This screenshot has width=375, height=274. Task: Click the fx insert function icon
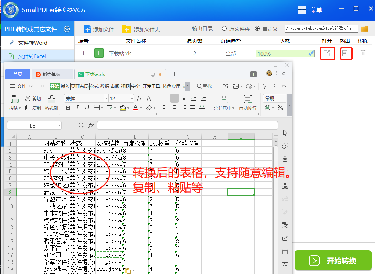(x=91, y=125)
